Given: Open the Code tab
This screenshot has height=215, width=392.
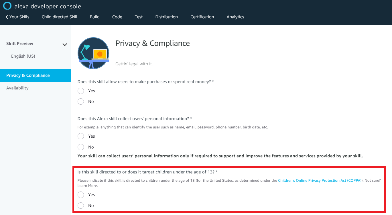Looking at the screenshot, I should [x=117, y=17].
